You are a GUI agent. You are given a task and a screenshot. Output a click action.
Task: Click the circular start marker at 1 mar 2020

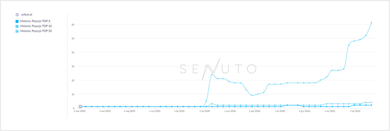click(80, 106)
